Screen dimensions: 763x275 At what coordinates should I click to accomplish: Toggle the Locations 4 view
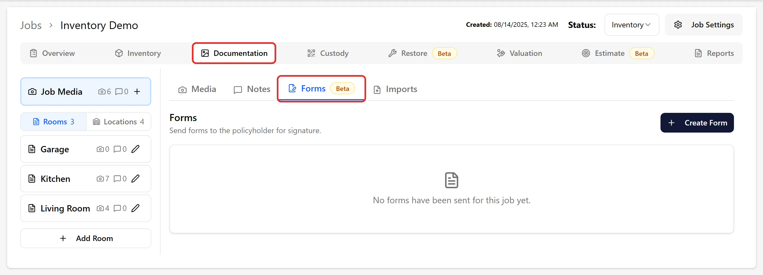point(119,122)
